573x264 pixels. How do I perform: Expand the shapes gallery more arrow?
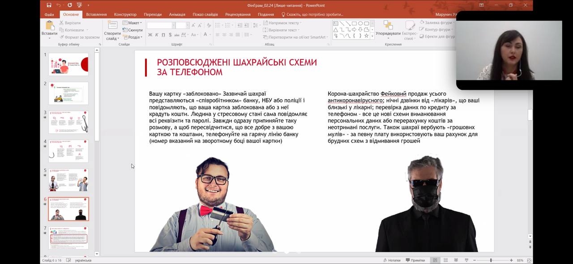(372, 37)
